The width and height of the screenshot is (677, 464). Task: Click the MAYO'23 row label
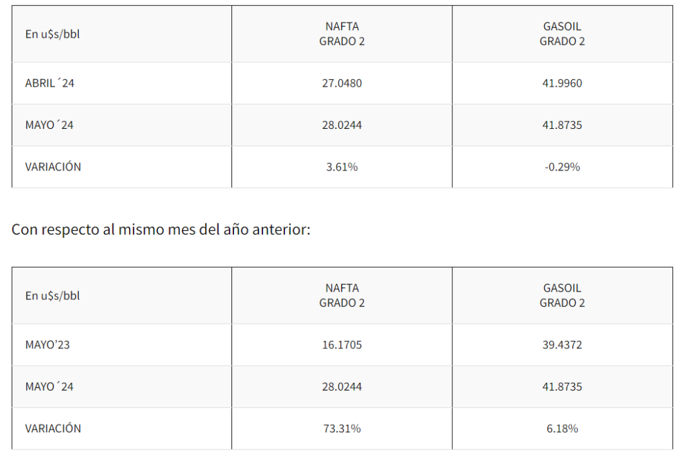tap(47, 344)
